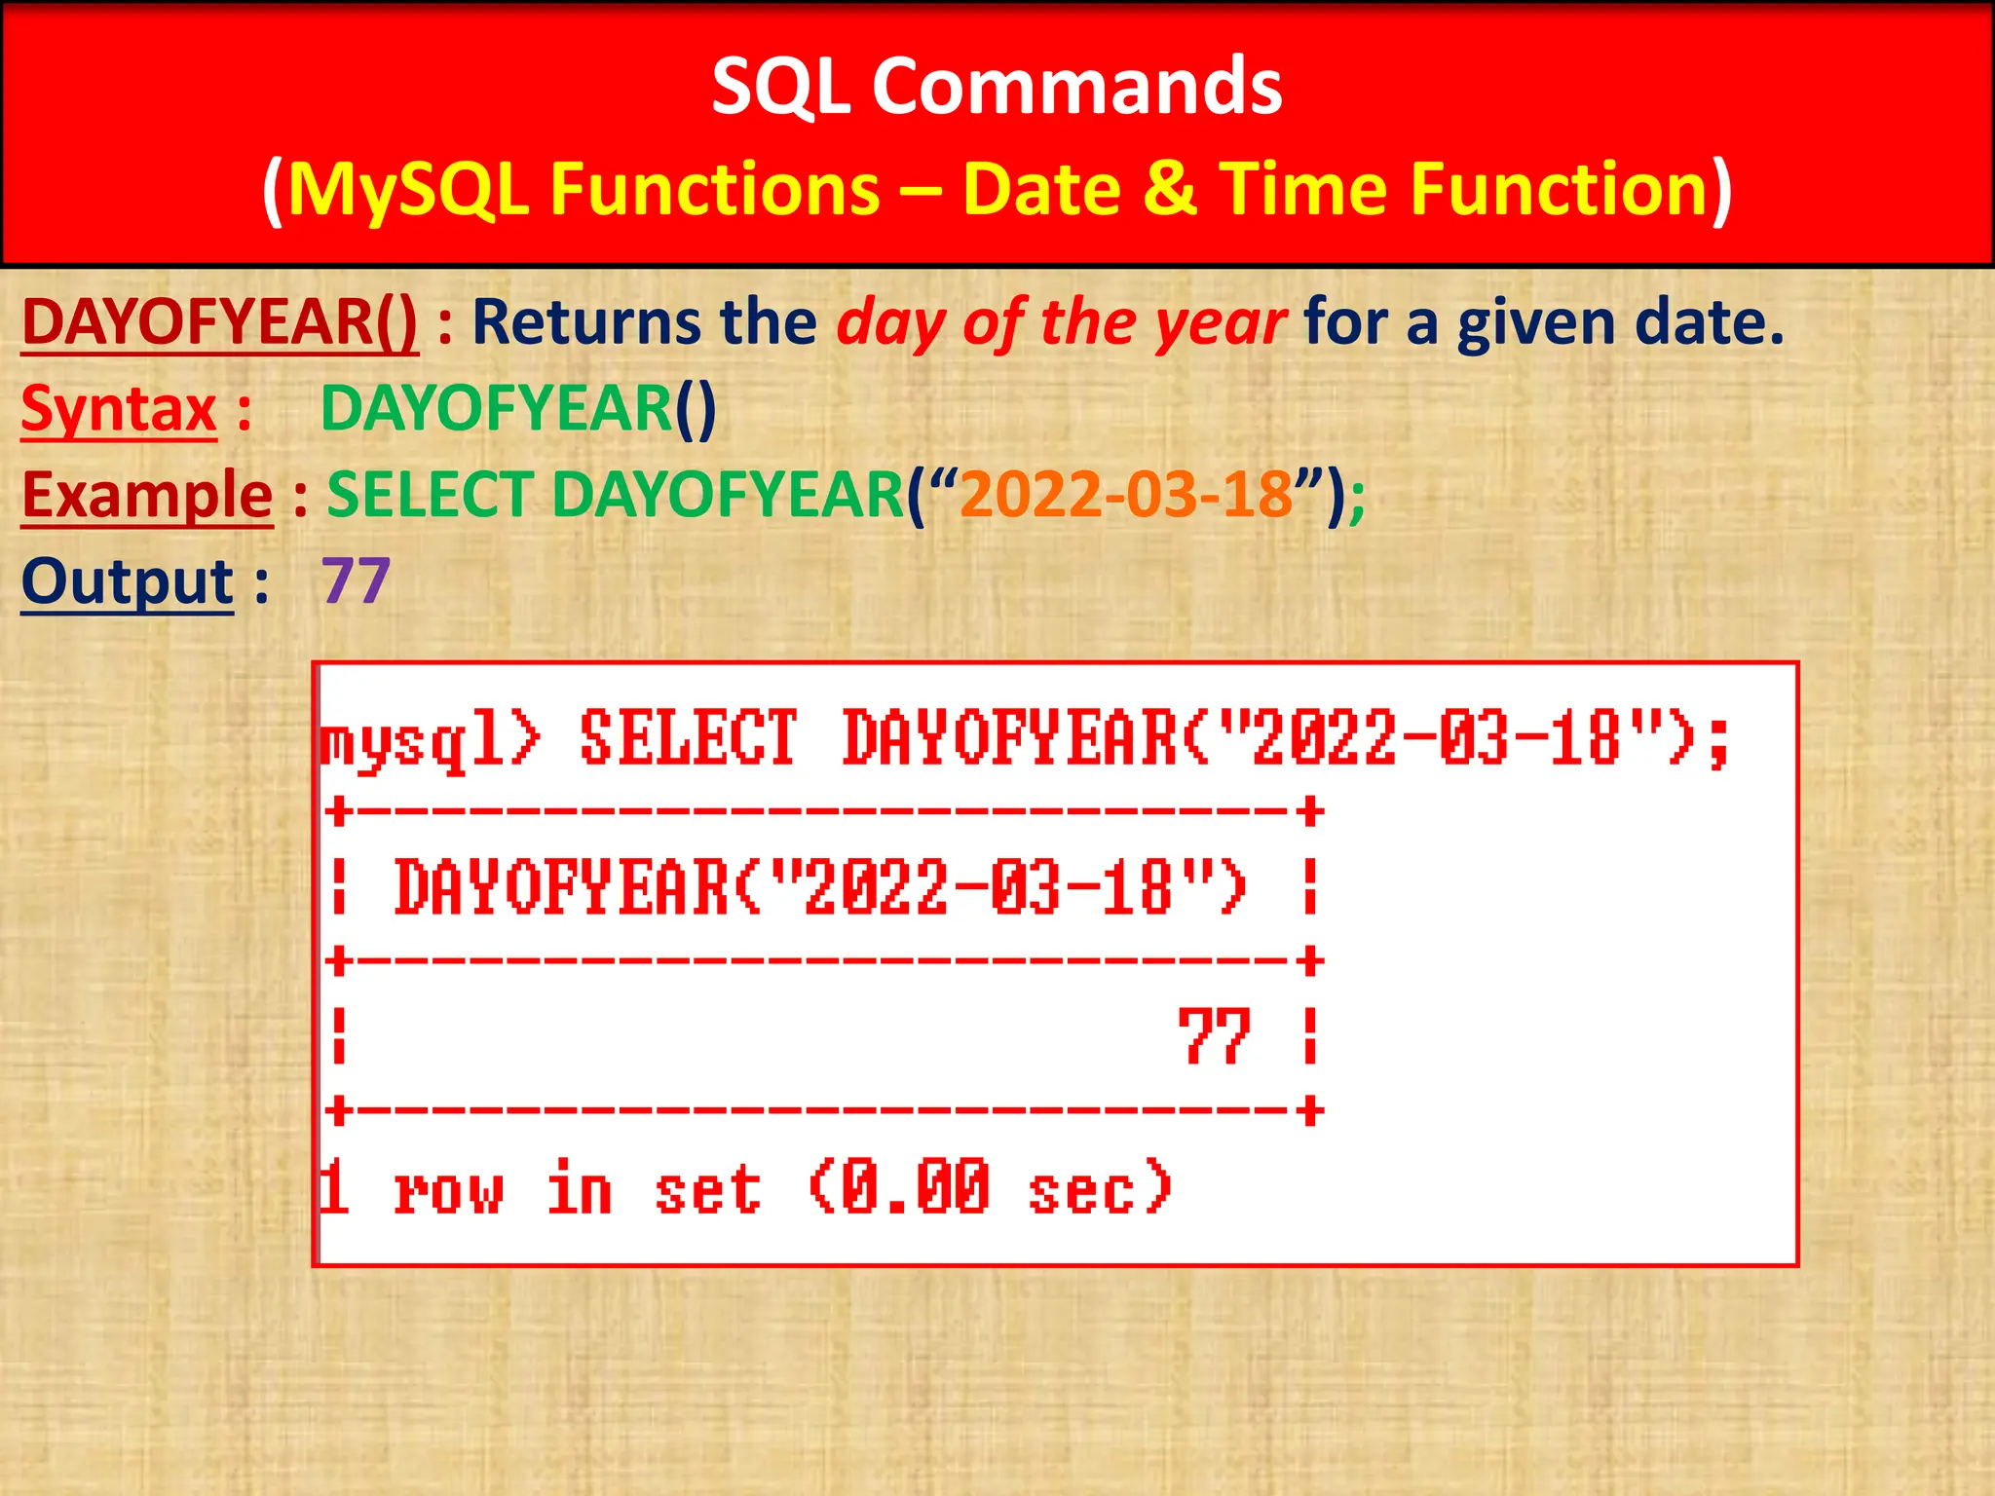Click the '1 row in set (0.00 sec)' line
1995x1496 pixels.
coord(746,1188)
